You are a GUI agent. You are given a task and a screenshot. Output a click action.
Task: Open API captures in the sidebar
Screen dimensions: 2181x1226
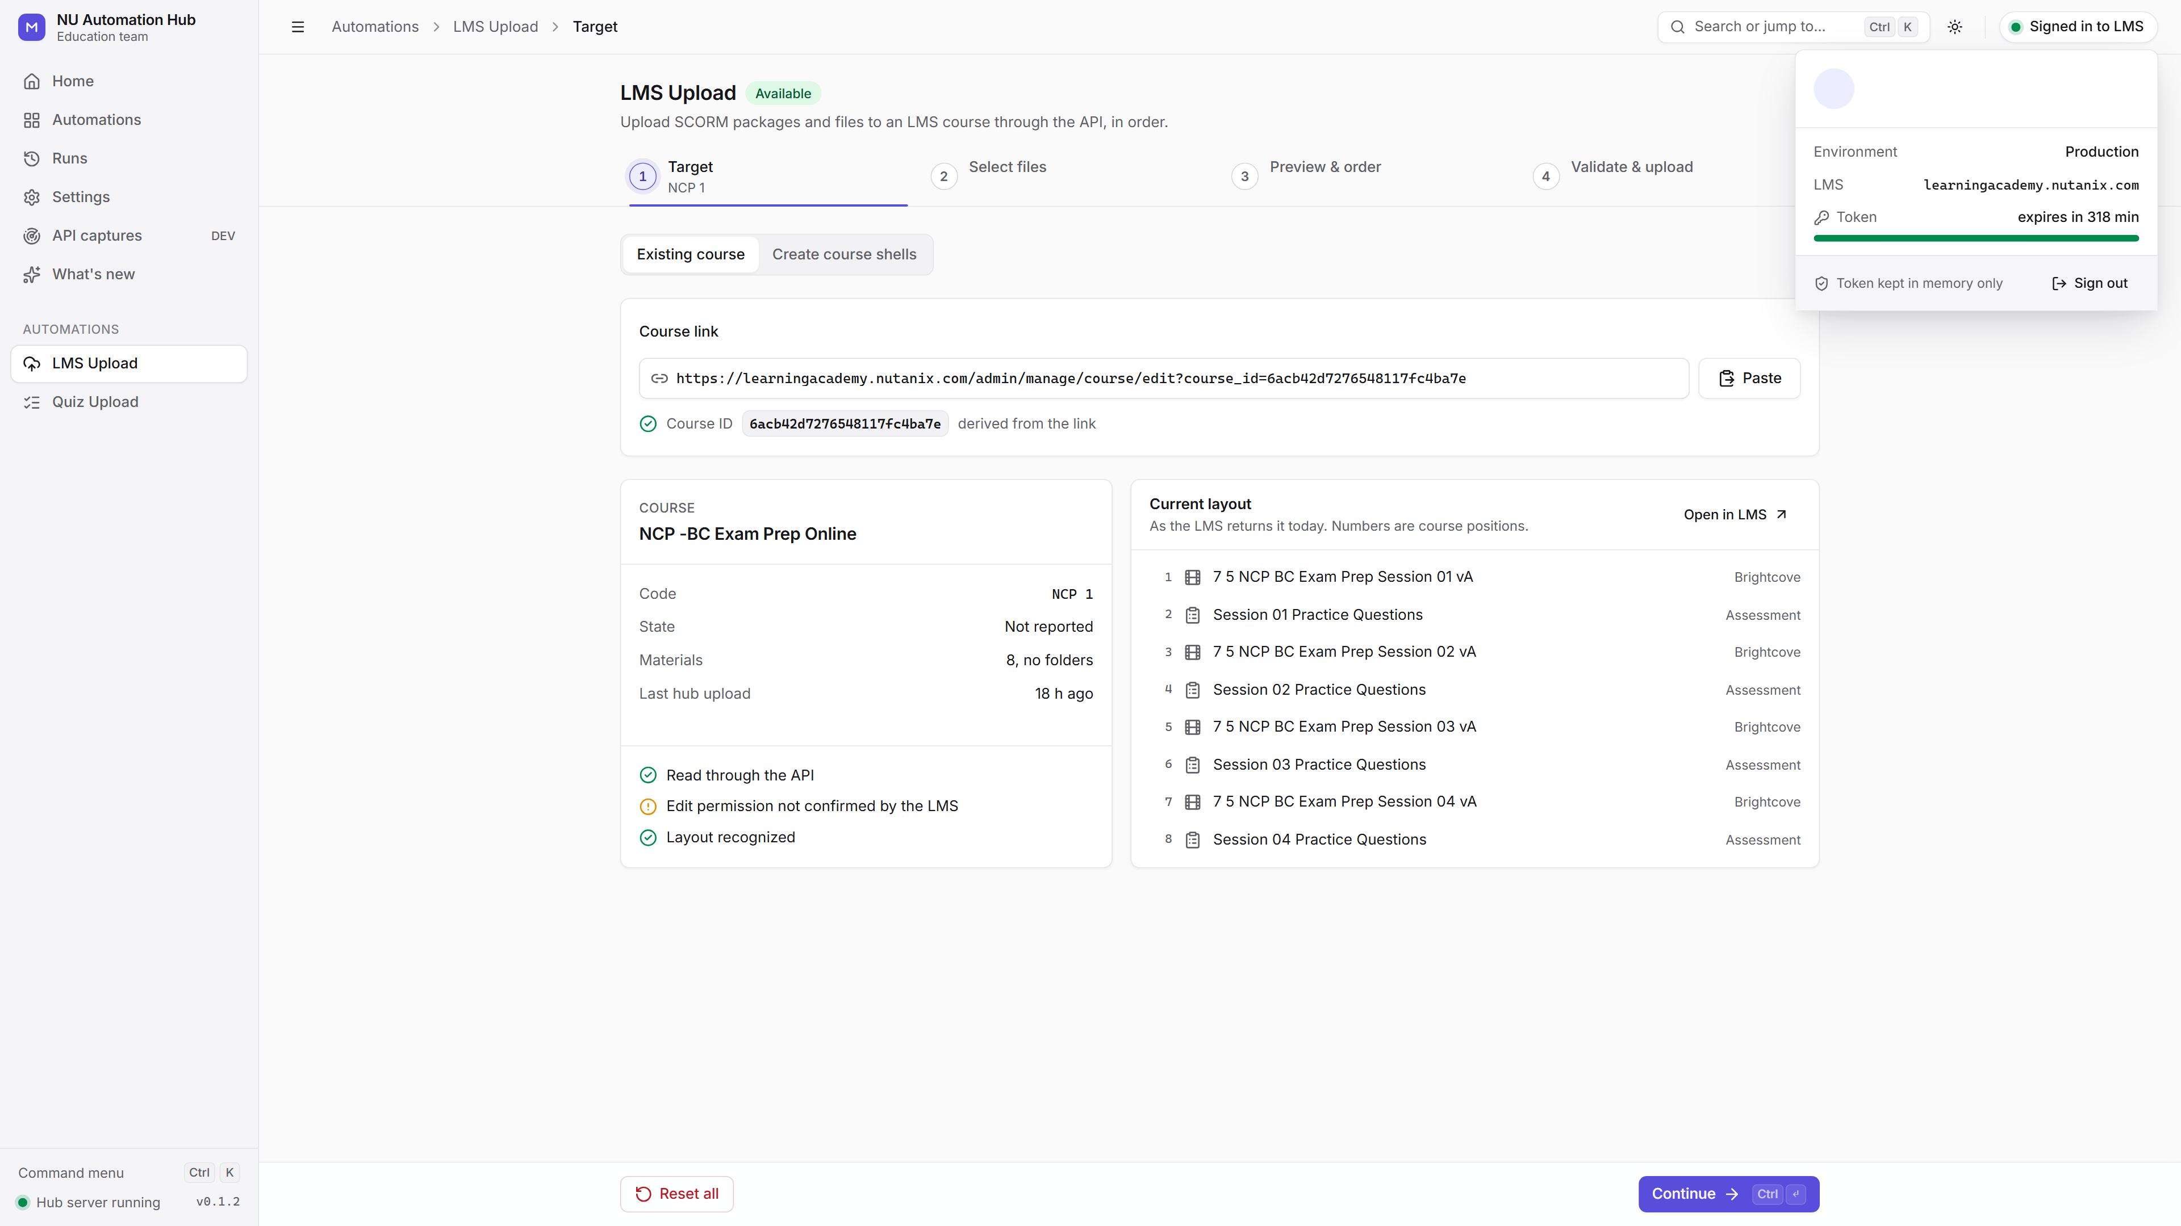click(129, 236)
